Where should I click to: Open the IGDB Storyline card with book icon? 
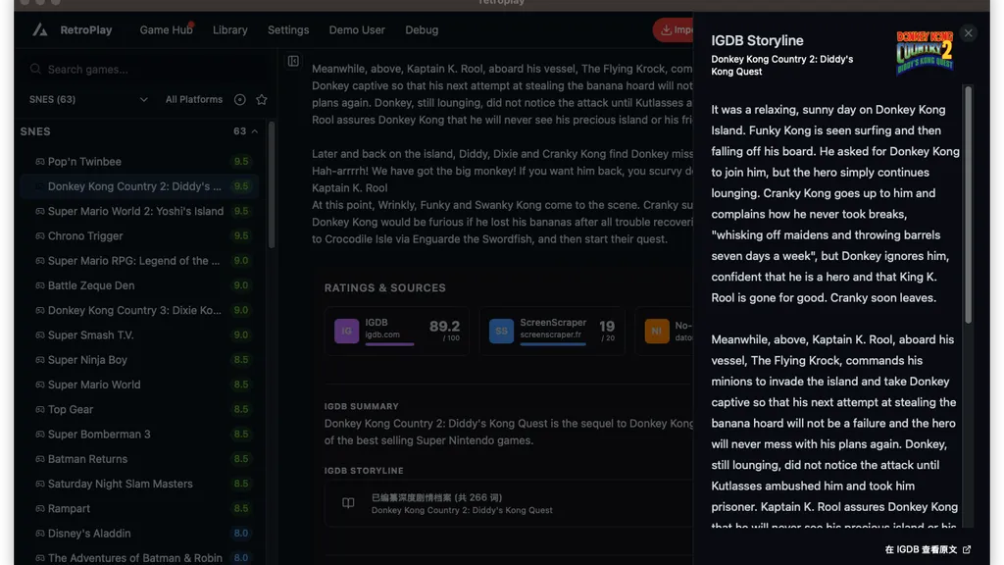[x=509, y=503]
